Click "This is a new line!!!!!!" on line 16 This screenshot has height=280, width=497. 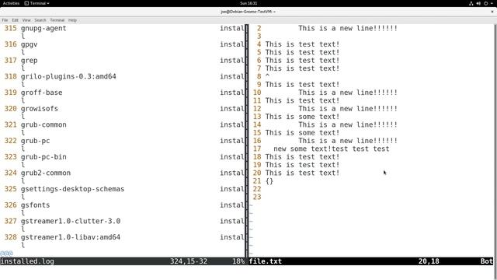[x=348, y=141]
